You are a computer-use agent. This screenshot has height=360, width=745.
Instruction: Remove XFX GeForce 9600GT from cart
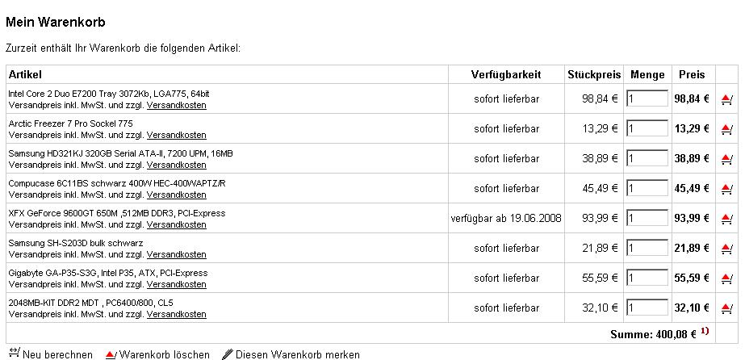click(x=726, y=219)
